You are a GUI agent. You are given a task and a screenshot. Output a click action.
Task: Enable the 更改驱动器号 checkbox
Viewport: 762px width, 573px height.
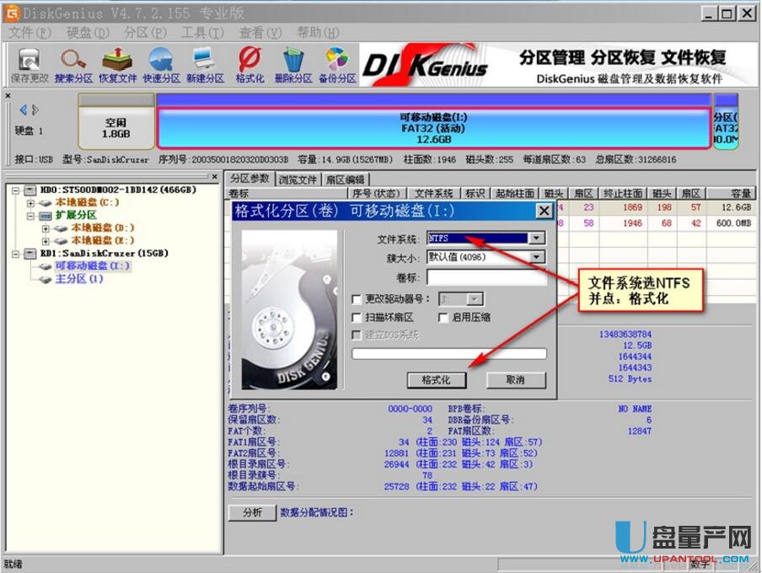pos(357,299)
